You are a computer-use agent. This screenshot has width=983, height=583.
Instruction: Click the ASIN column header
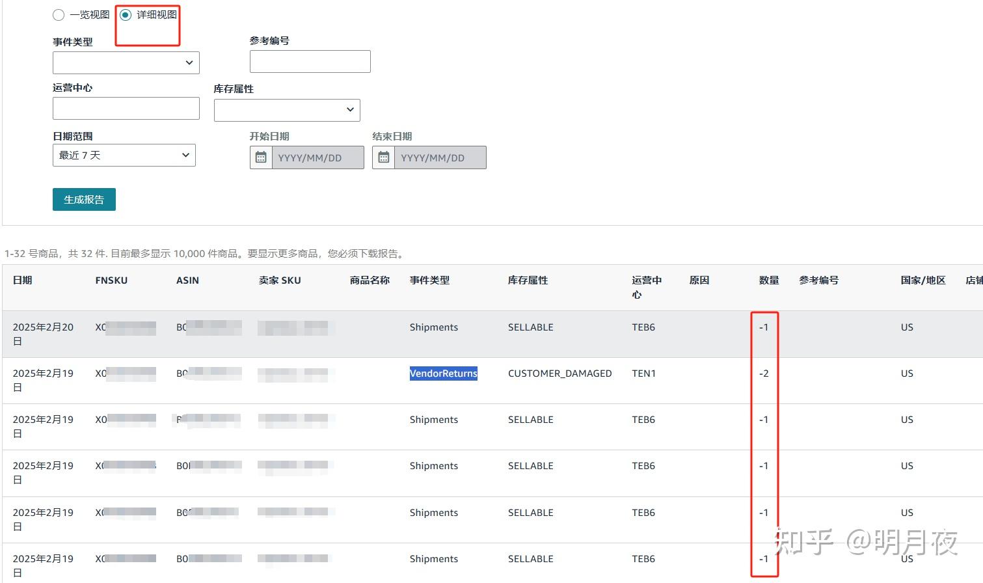click(x=187, y=280)
